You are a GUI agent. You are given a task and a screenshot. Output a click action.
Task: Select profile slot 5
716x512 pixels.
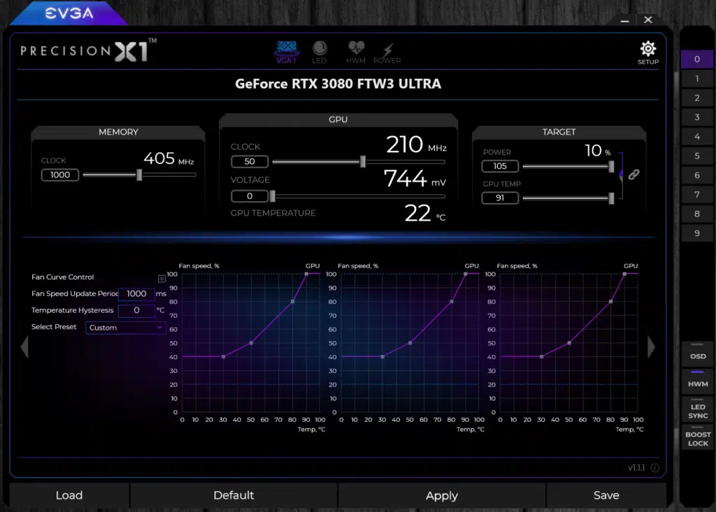tap(697, 156)
